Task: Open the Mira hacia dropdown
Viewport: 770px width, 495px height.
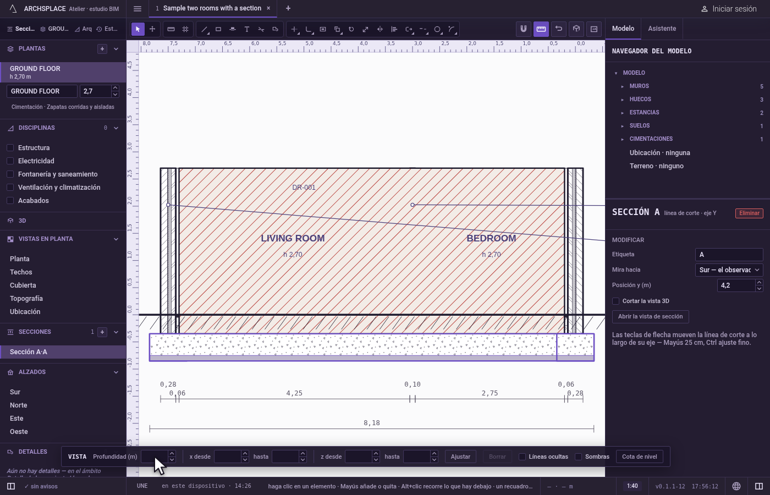Action: [x=729, y=270]
